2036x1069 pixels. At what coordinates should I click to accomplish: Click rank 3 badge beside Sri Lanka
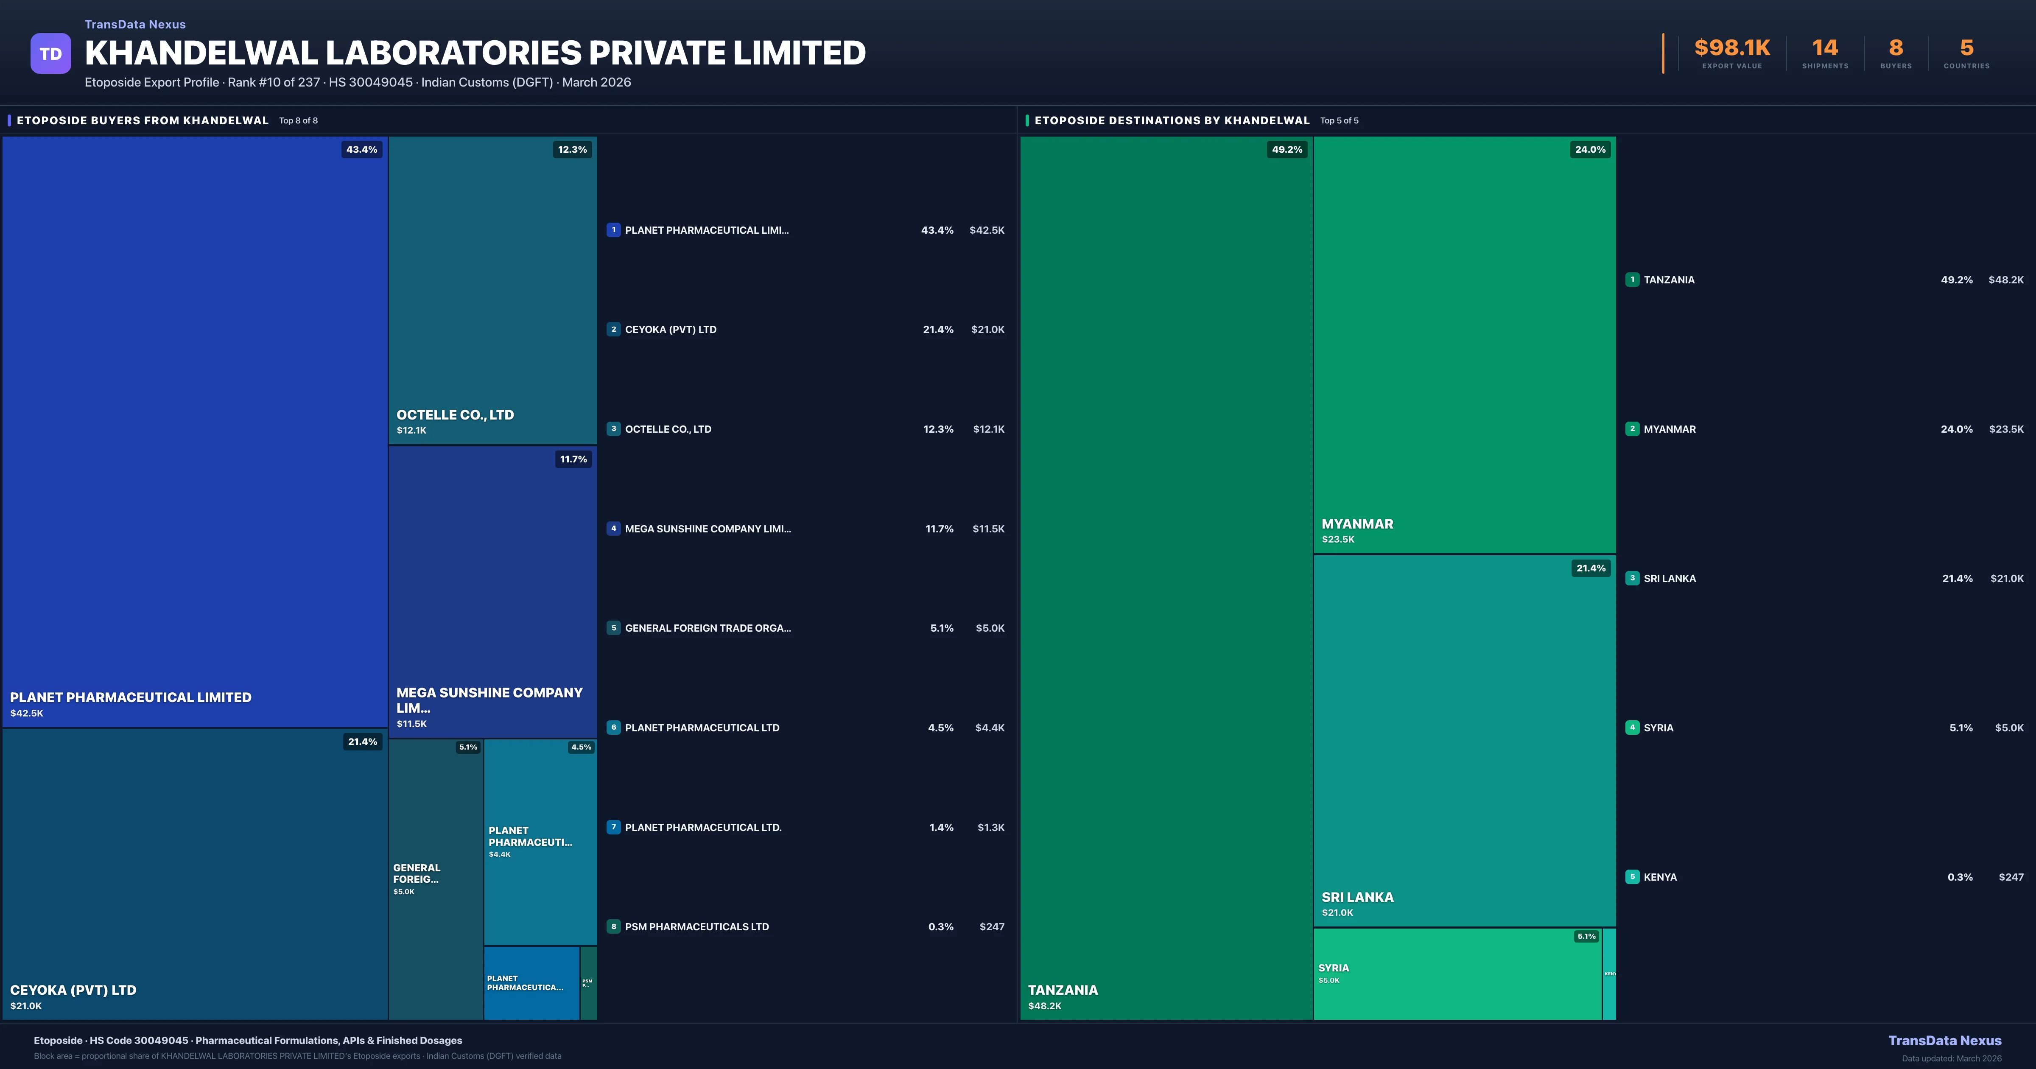tap(1632, 578)
